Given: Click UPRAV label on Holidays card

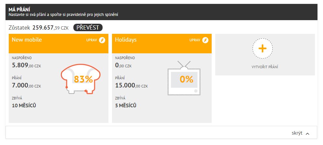Looking at the screenshot, I should tap(195, 40).
